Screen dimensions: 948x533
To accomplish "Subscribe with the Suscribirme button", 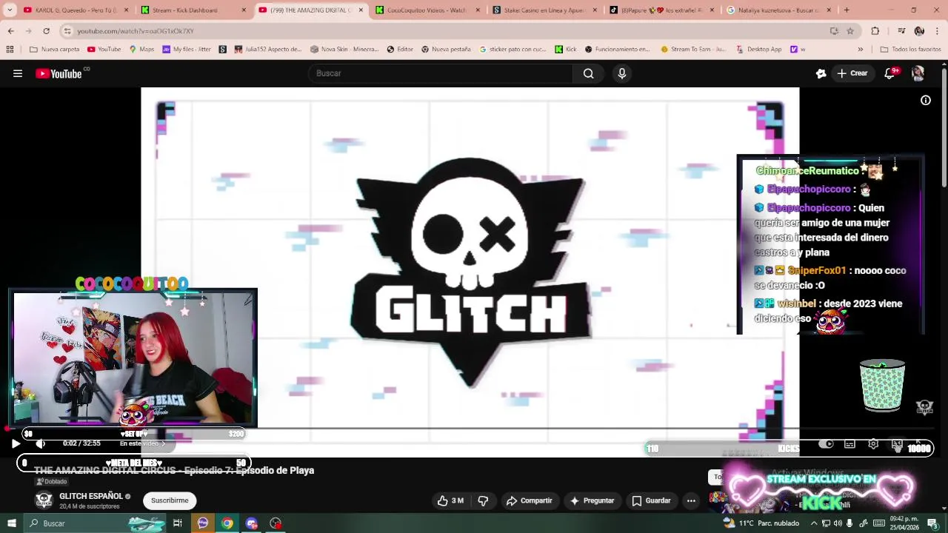I will point(170,500).
